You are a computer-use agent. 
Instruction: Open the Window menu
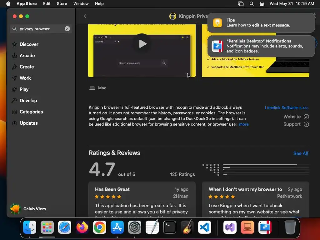pos(81,4)
